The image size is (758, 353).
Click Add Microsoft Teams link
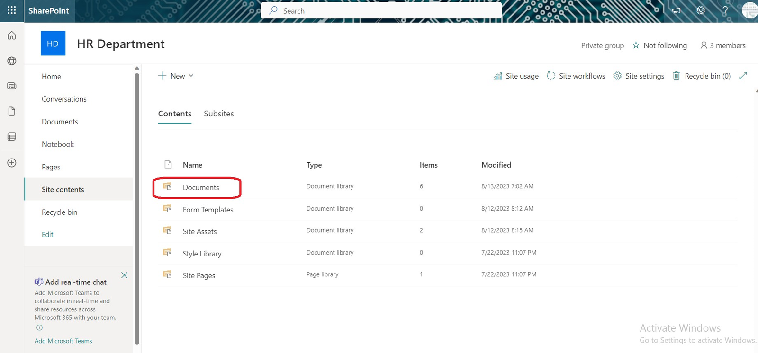click(63, 341)
